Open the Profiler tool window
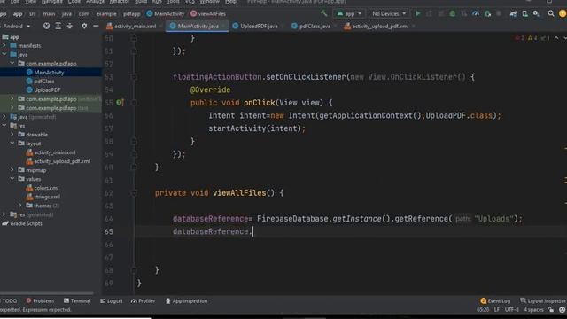This screenshot has height=319, width=567. pos(144,301)
